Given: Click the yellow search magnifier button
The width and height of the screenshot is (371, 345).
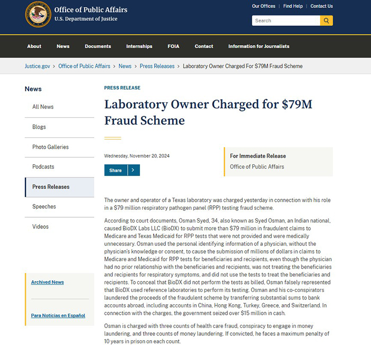Looking at the screenshot, I should [326, 21].
